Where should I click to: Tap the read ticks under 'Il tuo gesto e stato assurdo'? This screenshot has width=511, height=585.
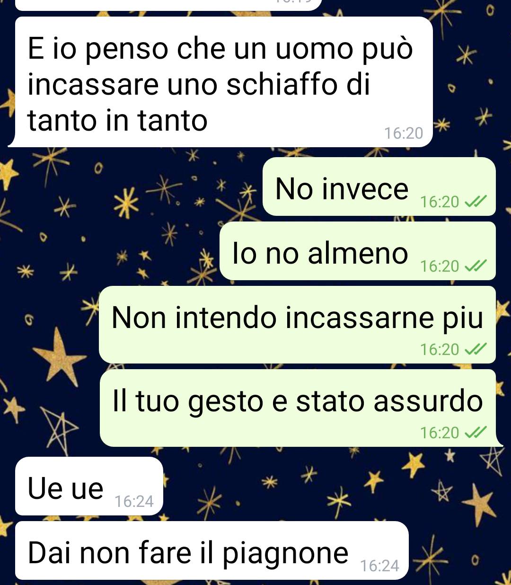(476, 433)
